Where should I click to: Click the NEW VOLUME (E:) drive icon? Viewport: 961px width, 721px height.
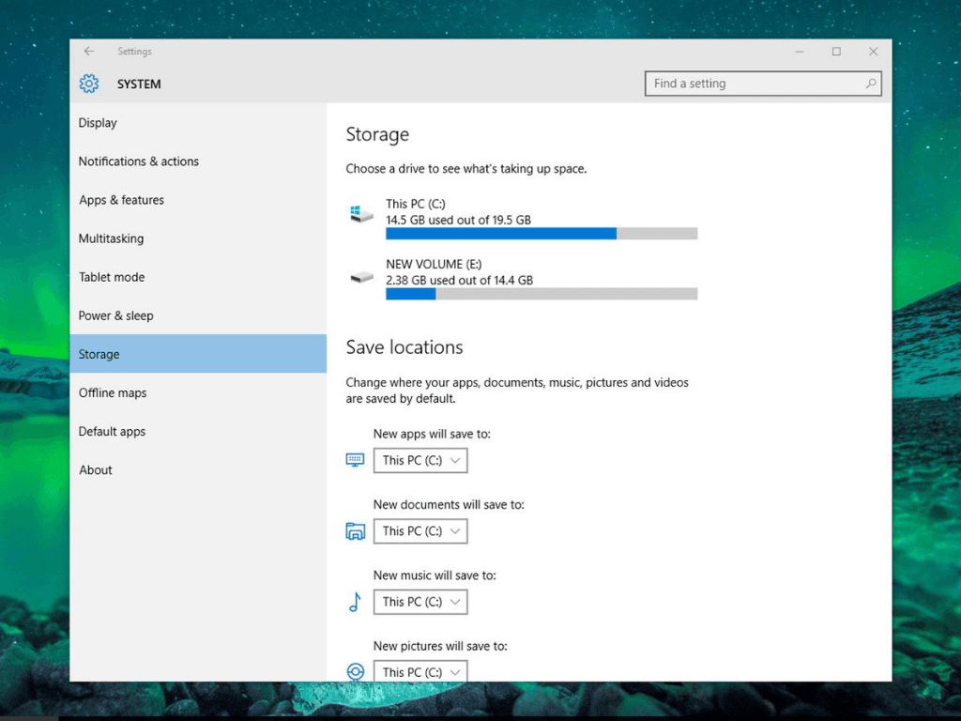coord(361,277)
